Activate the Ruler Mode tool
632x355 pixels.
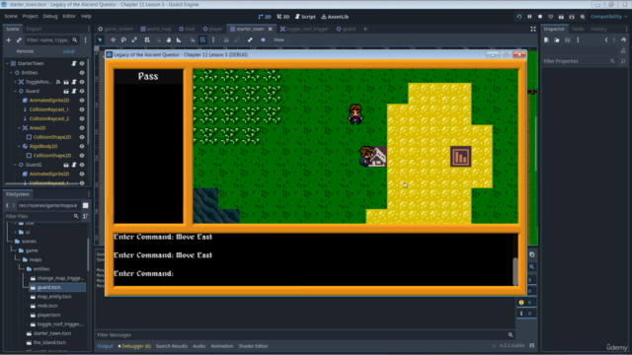(x=179, y=39)
